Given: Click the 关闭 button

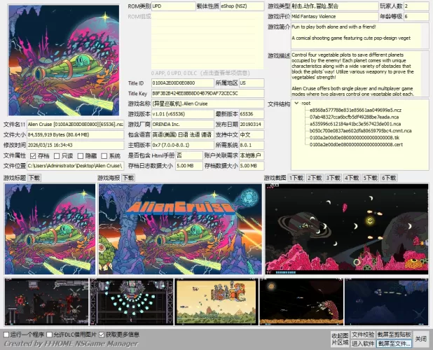Looking at the screenshot, I should 420,339.
